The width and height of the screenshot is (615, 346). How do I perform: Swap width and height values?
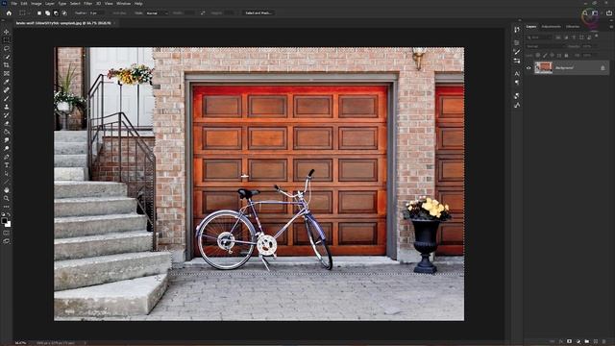point(203,12)
